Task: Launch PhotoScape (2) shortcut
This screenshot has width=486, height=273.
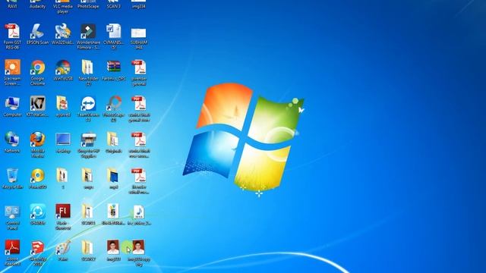Action: coord(113,103)
